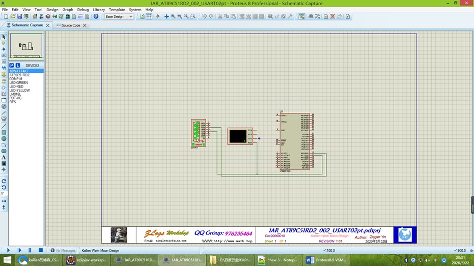Screen dimensions: 474x266
Task: Zoom out using the magnifier minus icon
Action: click(x=180, y=16)
